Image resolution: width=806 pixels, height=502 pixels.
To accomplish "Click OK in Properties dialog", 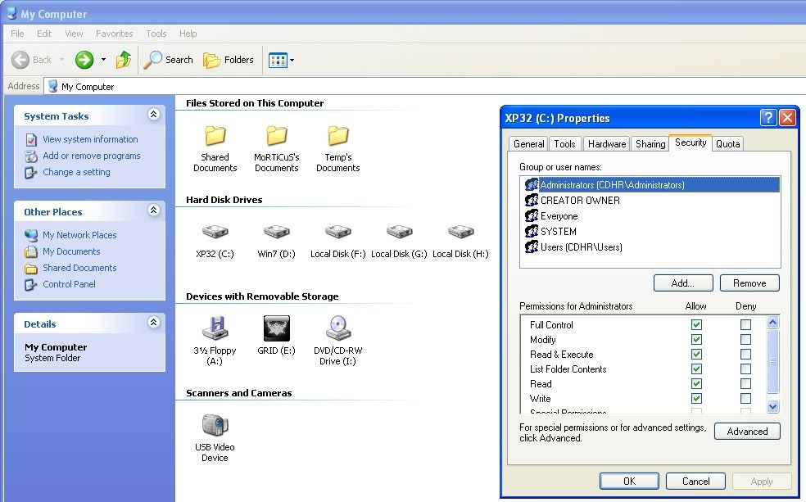I will tap(629, 481).
